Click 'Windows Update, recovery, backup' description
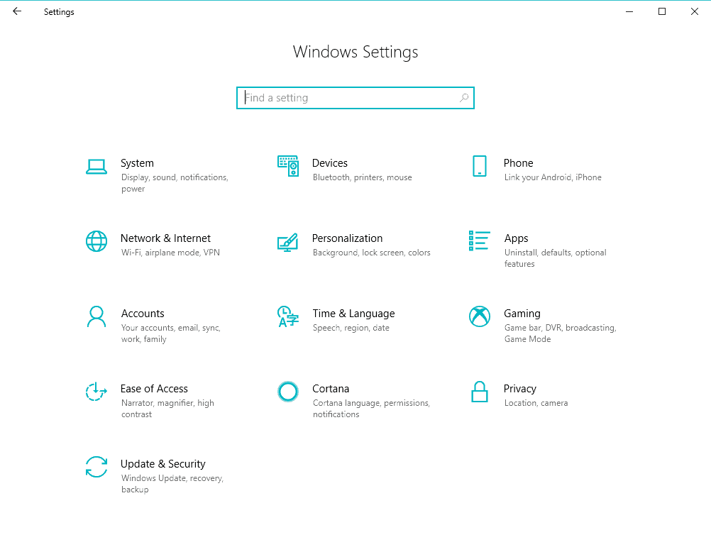 [x=172, y=484]
